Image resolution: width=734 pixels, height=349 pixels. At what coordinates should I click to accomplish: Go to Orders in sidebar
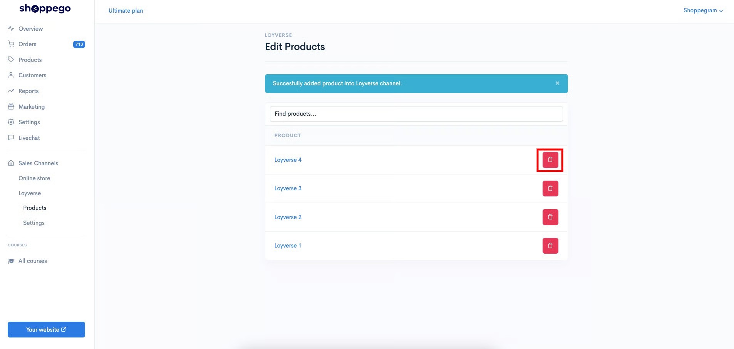[x=27, y=44]
